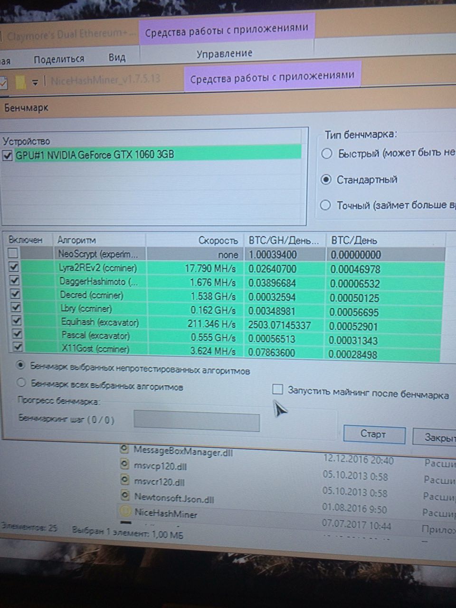Click date '12.12.2016 20:40' in file list
The image size is (456, 608).
click(359, 459)
